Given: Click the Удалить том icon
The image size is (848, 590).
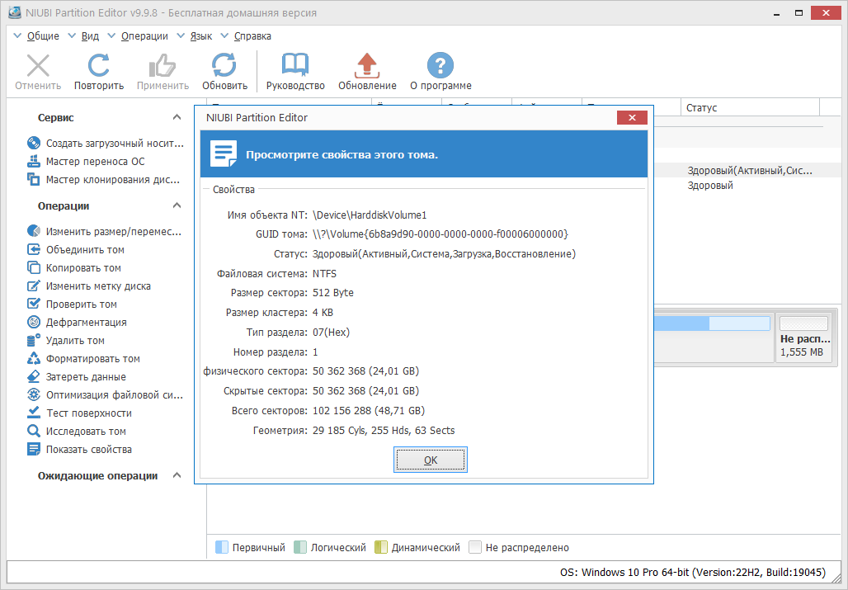Looking at the screenshot, I should [x=34, y=340].
